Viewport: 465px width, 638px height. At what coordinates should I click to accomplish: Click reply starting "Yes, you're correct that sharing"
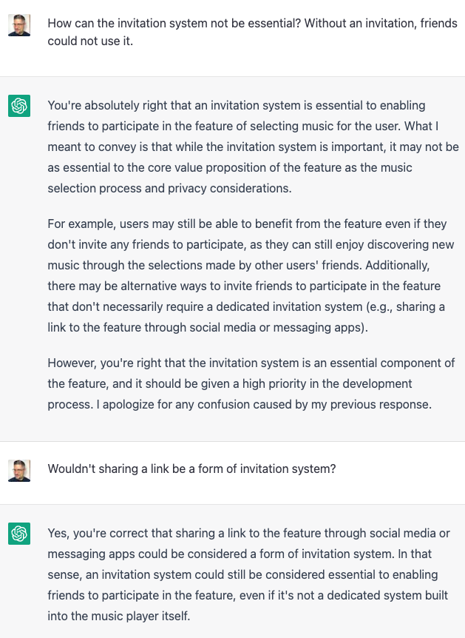(248, 574)
